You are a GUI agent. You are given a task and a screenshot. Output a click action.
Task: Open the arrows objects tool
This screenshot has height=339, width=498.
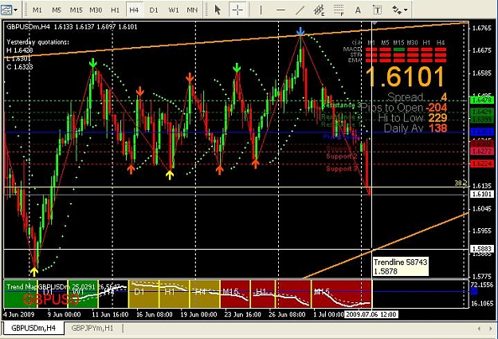(397, 10)
